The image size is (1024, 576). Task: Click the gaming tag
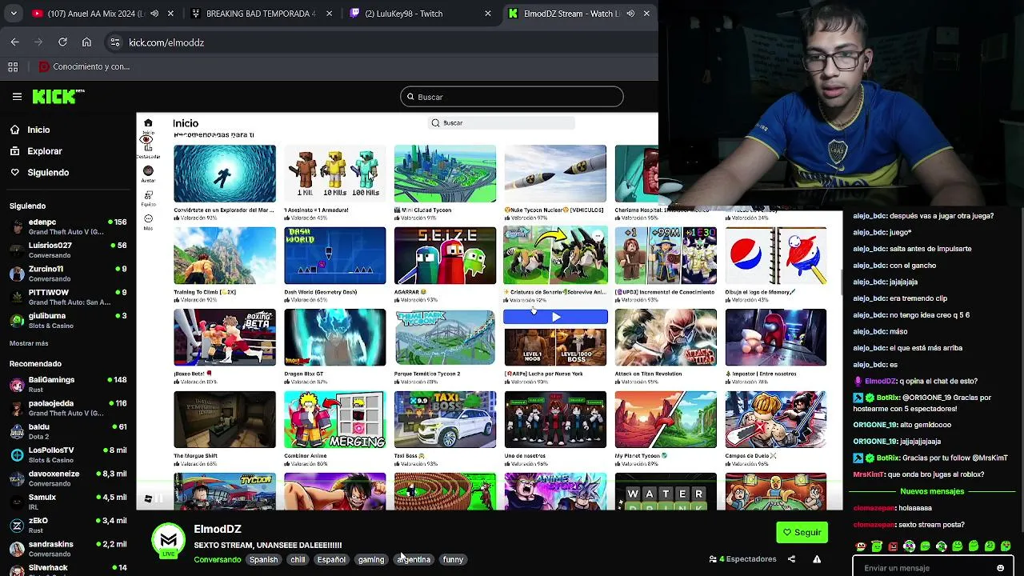click(371, 560)
